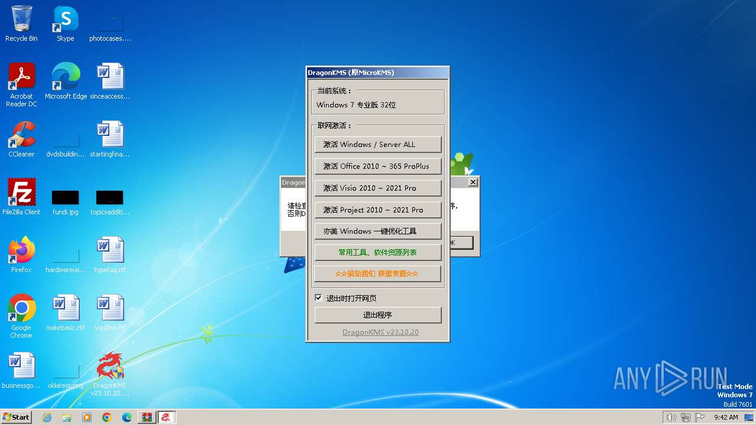This screenshot has width=756, height=425.
Task: Open 亦美 Windows 一键优化工具
Action: coord(378,231)
